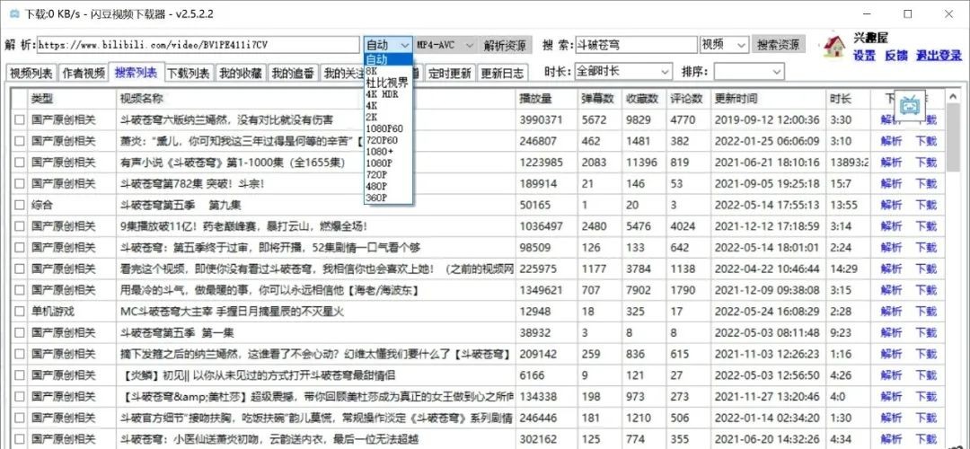
Task: Click the 退出登录 logout link
Action: (938, 56)
